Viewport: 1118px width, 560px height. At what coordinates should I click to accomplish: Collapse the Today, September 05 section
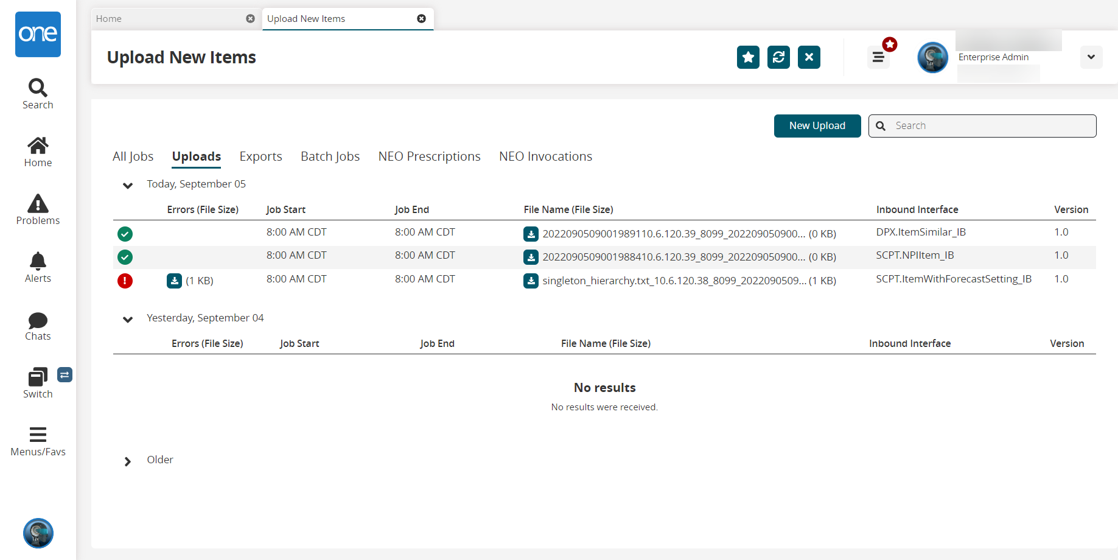pyautogui.click(x=128, y=185)
